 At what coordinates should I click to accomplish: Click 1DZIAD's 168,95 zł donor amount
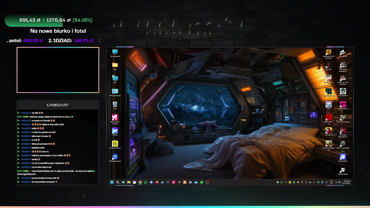click(83, 40)
